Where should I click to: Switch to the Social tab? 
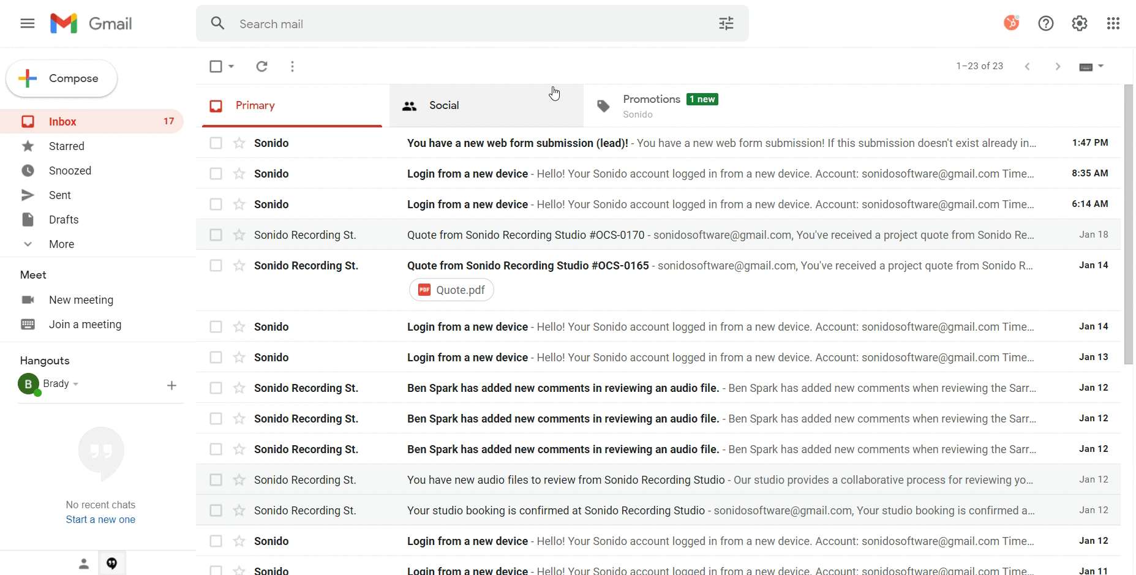tap(487, 105)
